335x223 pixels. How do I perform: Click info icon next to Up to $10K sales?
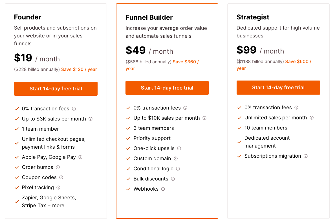point(204,118)
